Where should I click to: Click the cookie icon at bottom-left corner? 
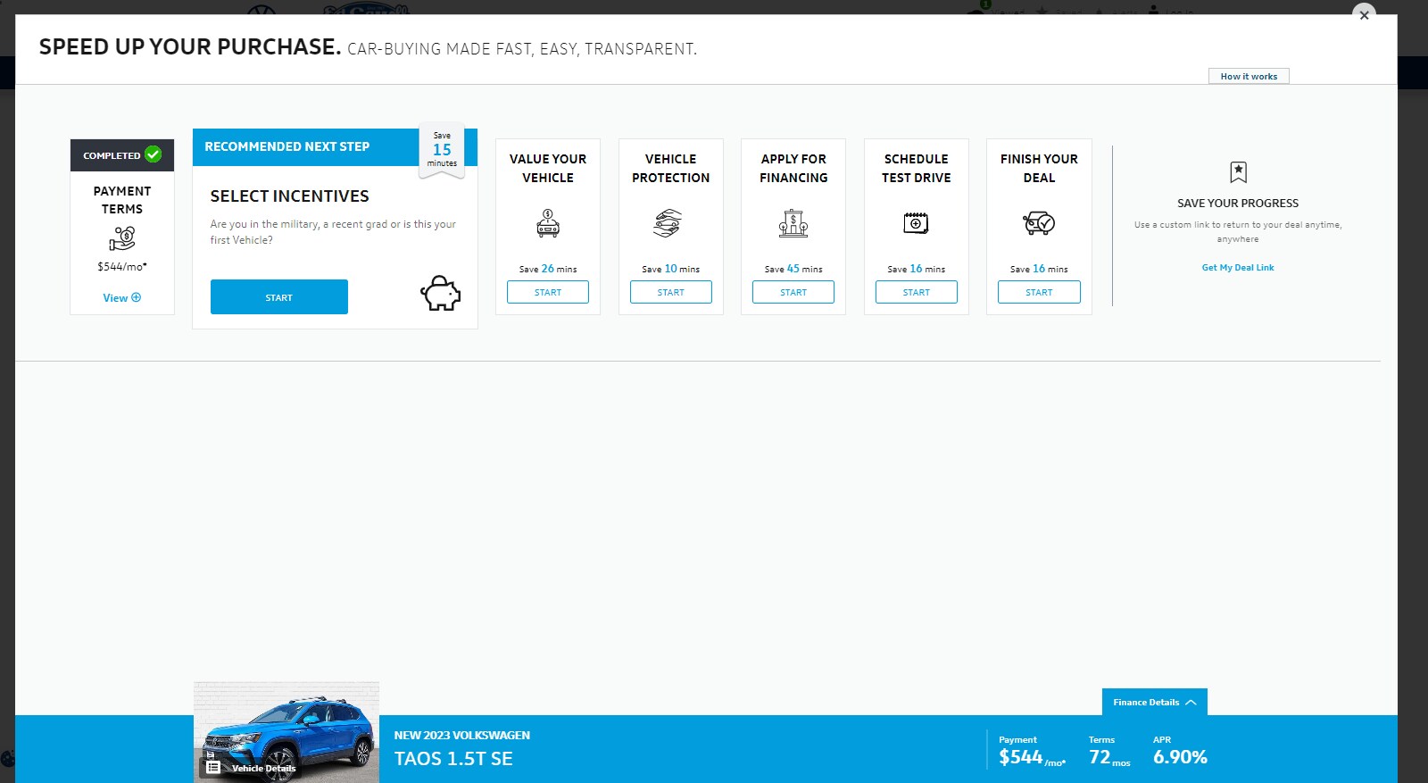7,759
